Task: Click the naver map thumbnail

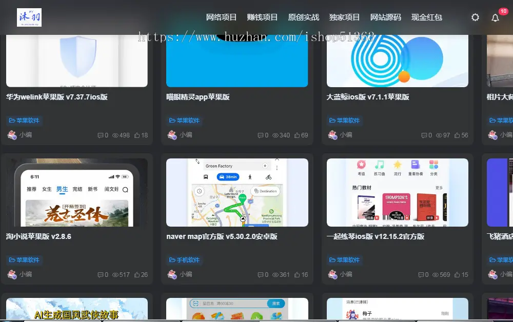Action: [x=237, y=193]
